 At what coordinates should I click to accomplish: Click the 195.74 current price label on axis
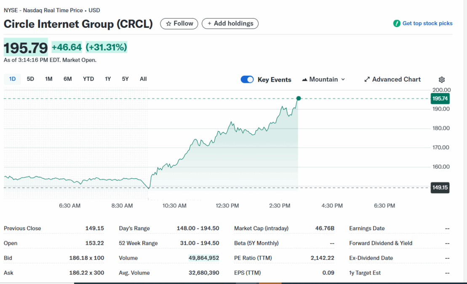tap(440, 99)
